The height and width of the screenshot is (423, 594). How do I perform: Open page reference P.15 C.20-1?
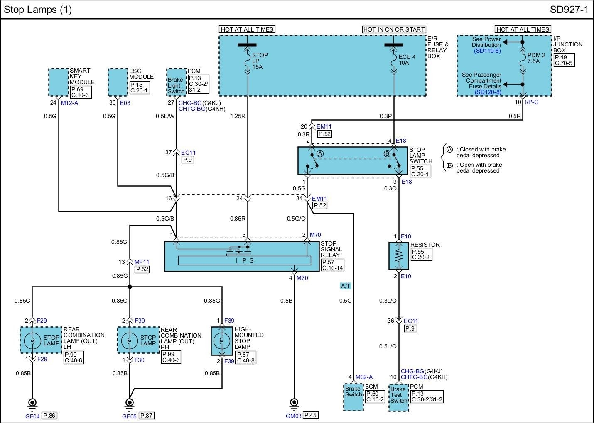(x=139, y=88)
